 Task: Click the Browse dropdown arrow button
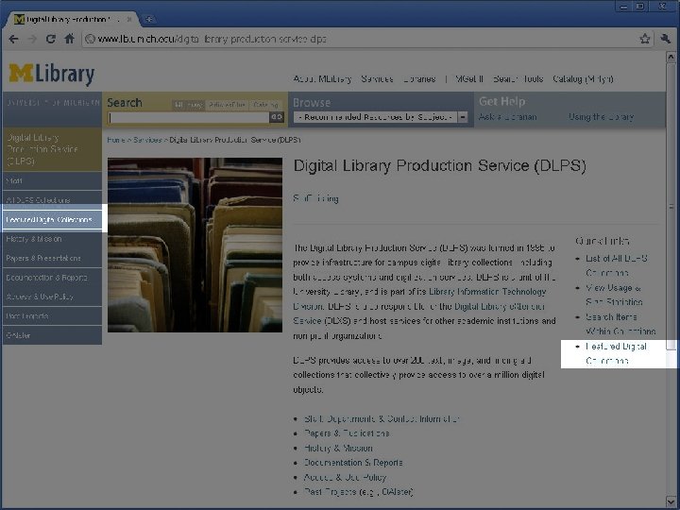pyautogui.click(x=463, y=117)
